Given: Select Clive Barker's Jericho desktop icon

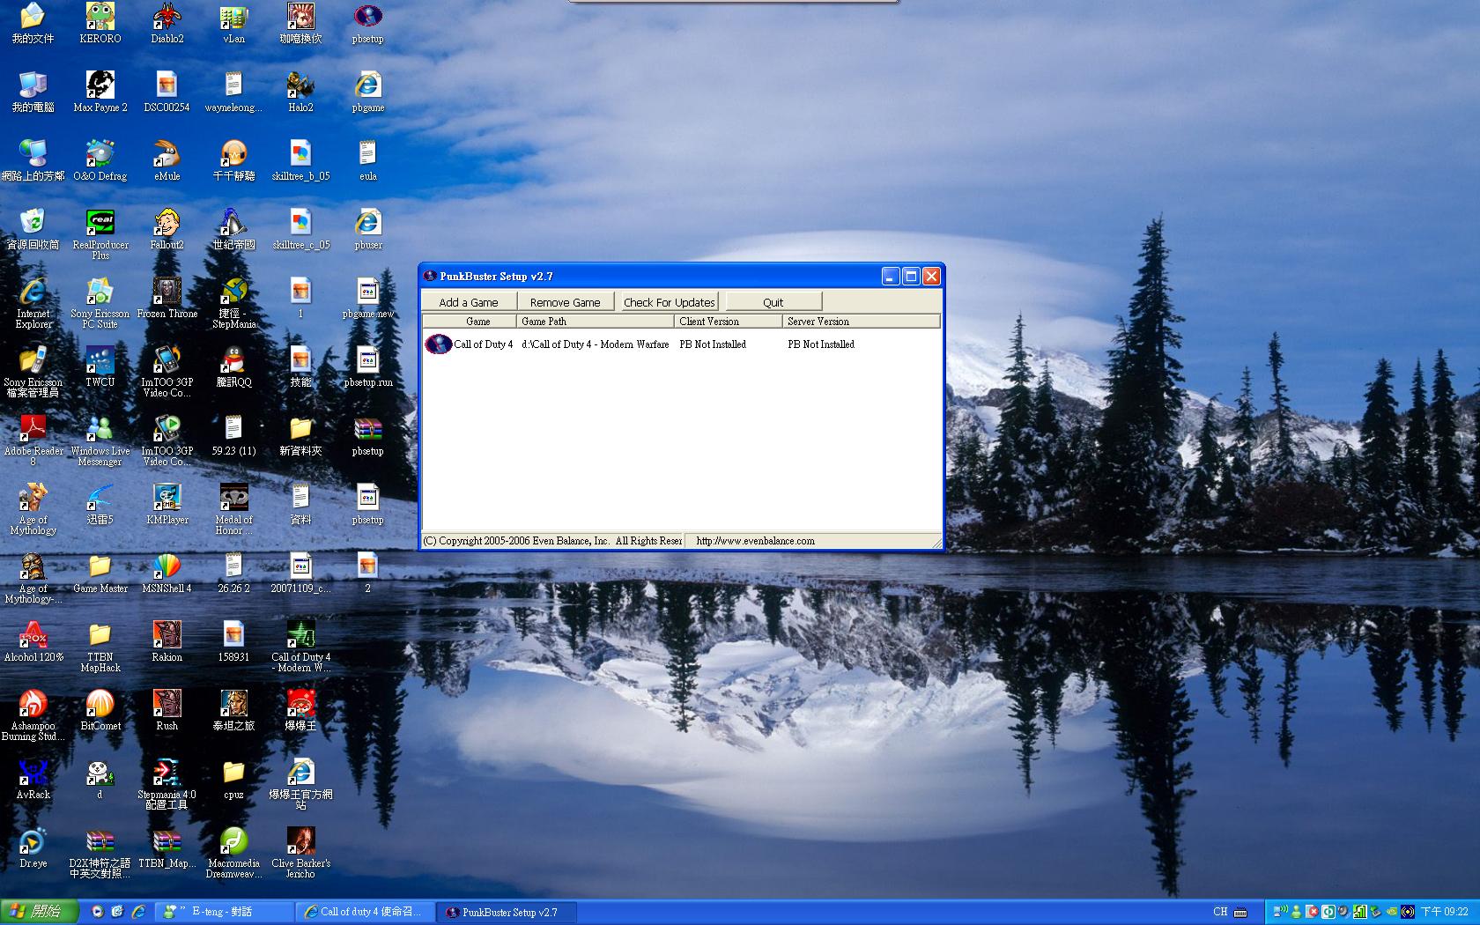Looking at the screenshot, I should click(300, 841).
